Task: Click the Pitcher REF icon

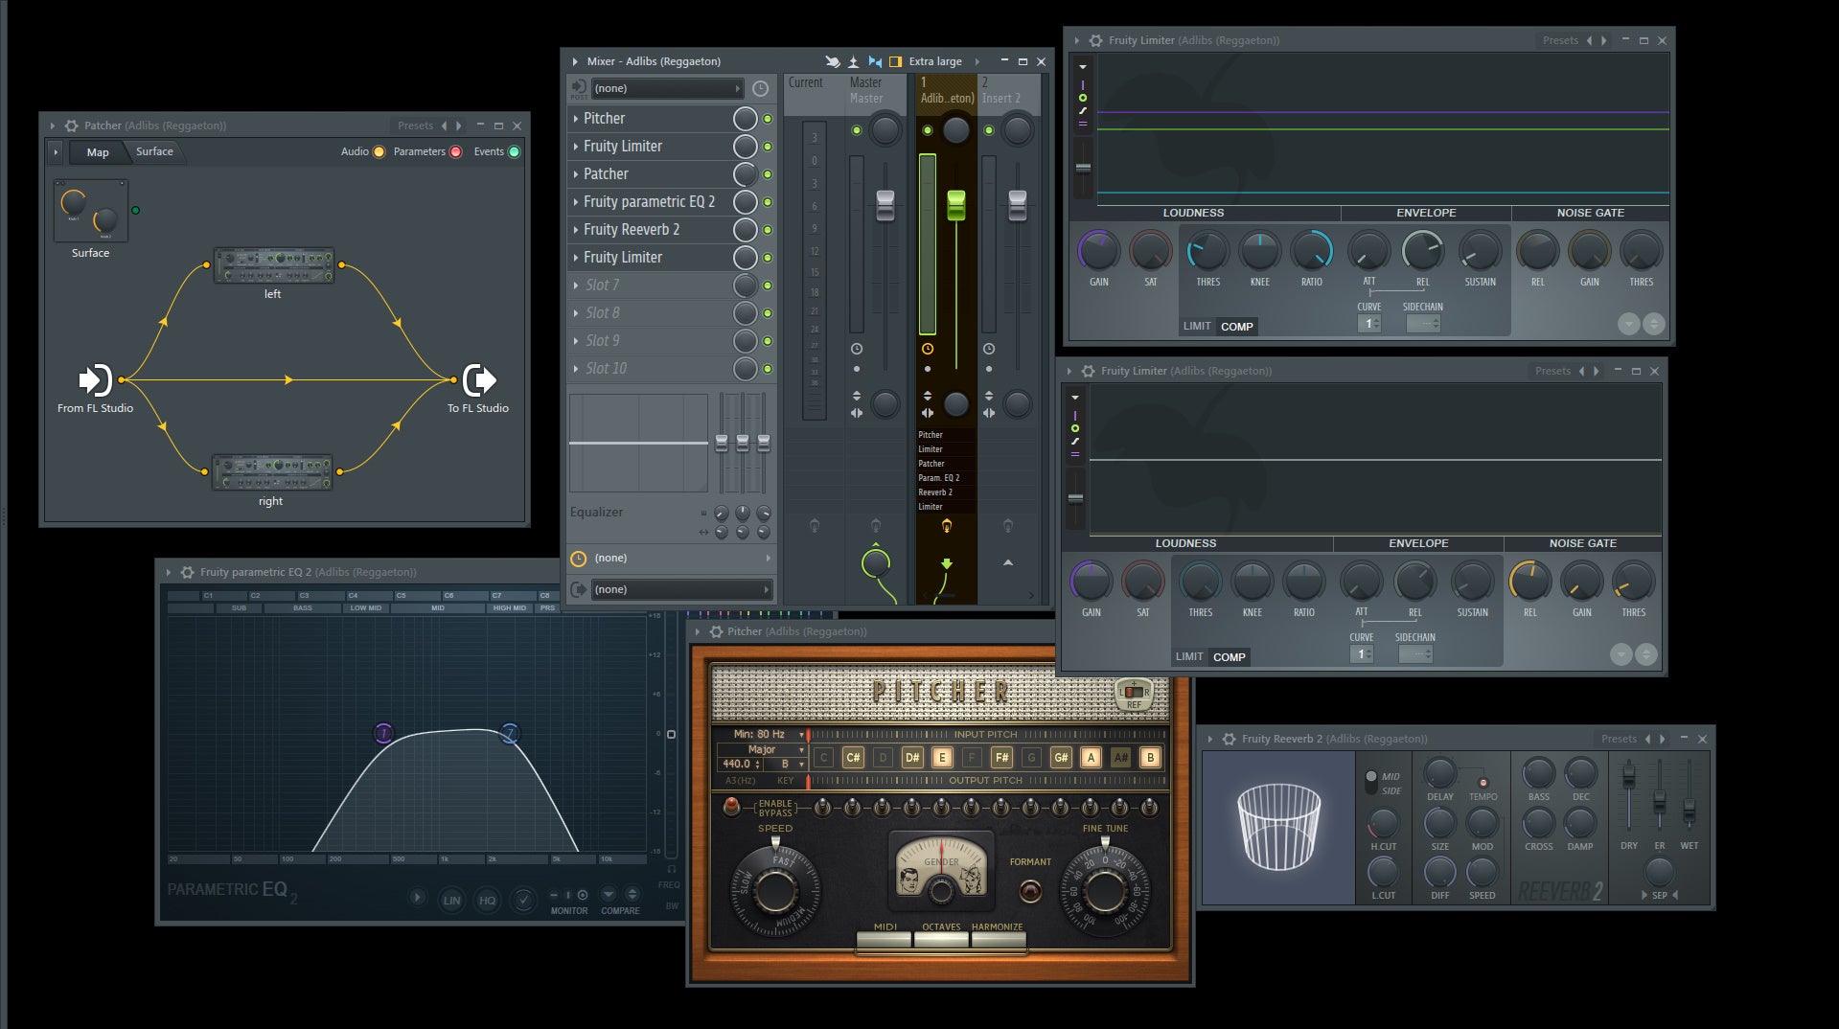Action: tap(1134, 696)
